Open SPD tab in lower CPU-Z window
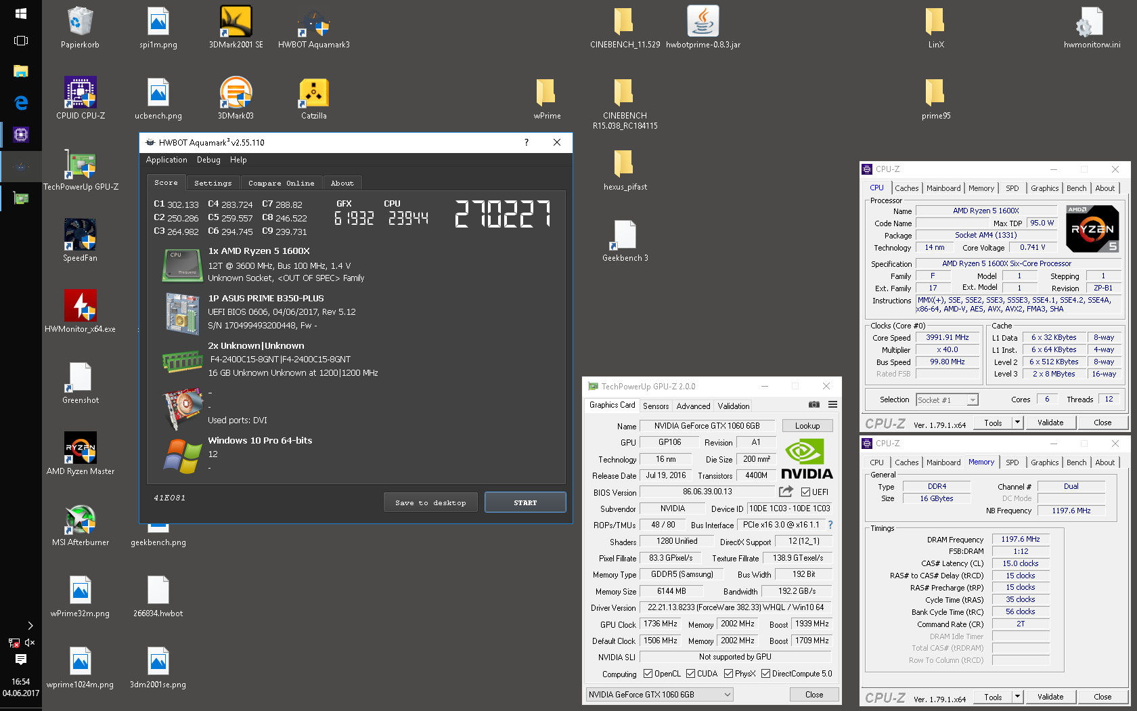Screen dimensions: 1137x711 1012,462
